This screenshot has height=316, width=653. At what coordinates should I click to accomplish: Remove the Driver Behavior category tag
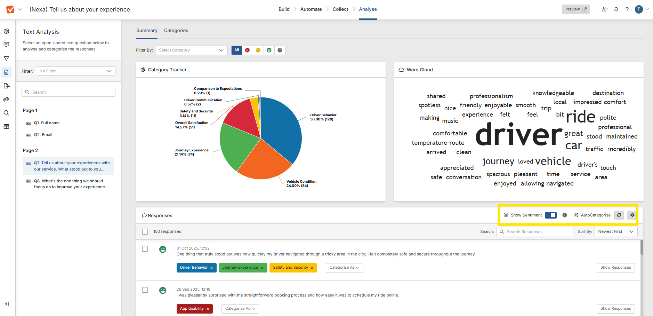[x=211, y=268]
